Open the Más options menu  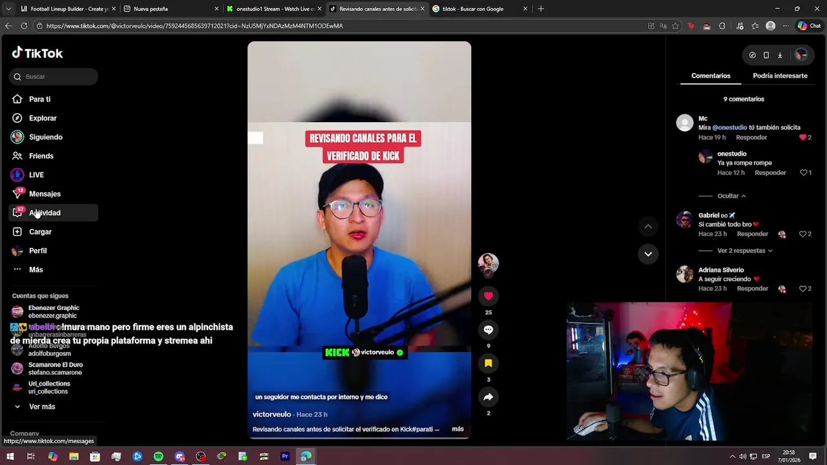pyautogui.click(x=54, y=269)
